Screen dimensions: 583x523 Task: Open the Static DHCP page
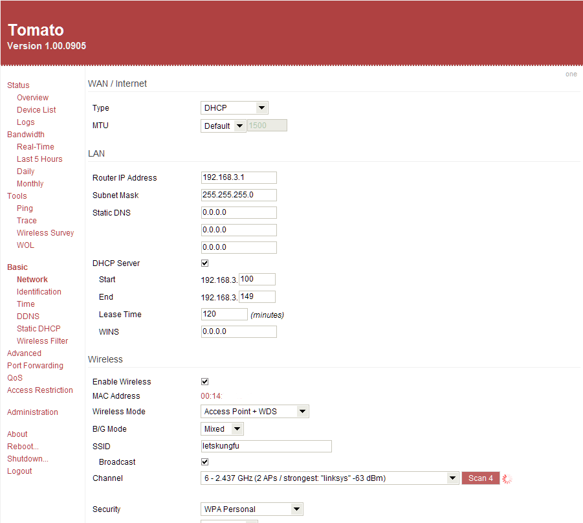(x=38, y=329)
